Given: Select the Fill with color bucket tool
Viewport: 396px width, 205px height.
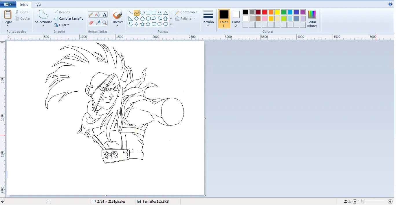Looking at the screenshot, I should pos(98,14).
